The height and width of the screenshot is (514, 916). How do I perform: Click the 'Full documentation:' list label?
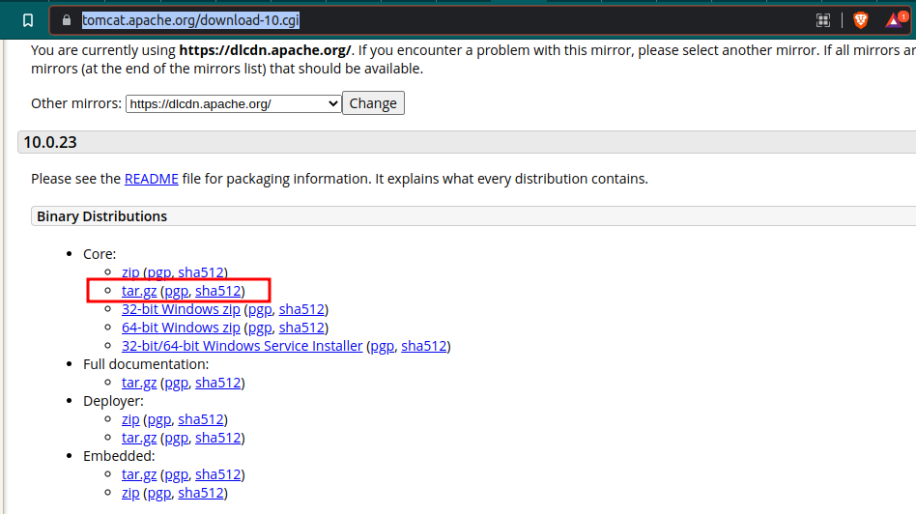point(146,364)
